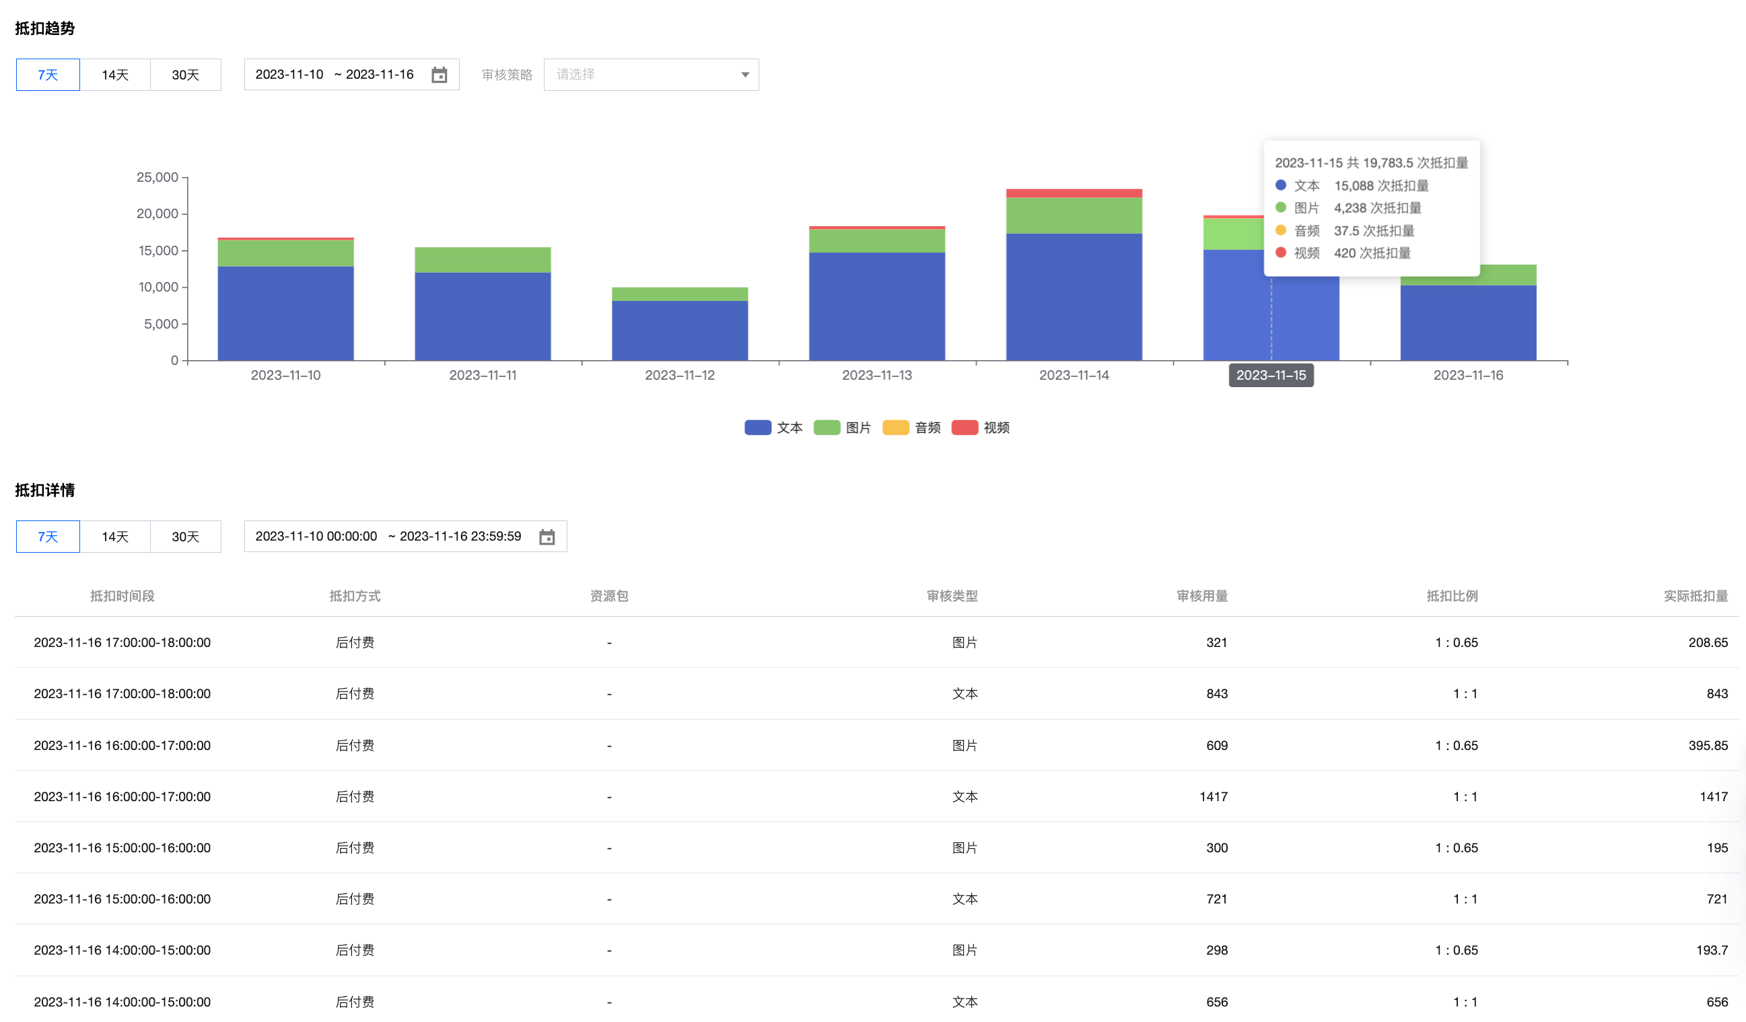The width and height of the screenshot is (1746, 1022).
Task: Click the blue bar for 2023-11-14
Action: [1074, 298]
